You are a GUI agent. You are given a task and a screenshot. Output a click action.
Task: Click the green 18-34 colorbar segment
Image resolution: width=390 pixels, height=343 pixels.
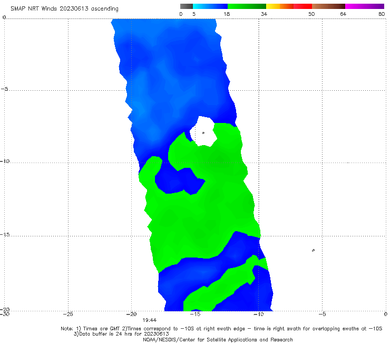click(247, 6)
